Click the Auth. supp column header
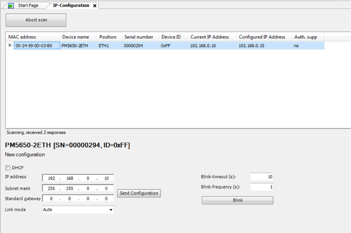Viewport: 351px width, 233px height. point(308,37)
